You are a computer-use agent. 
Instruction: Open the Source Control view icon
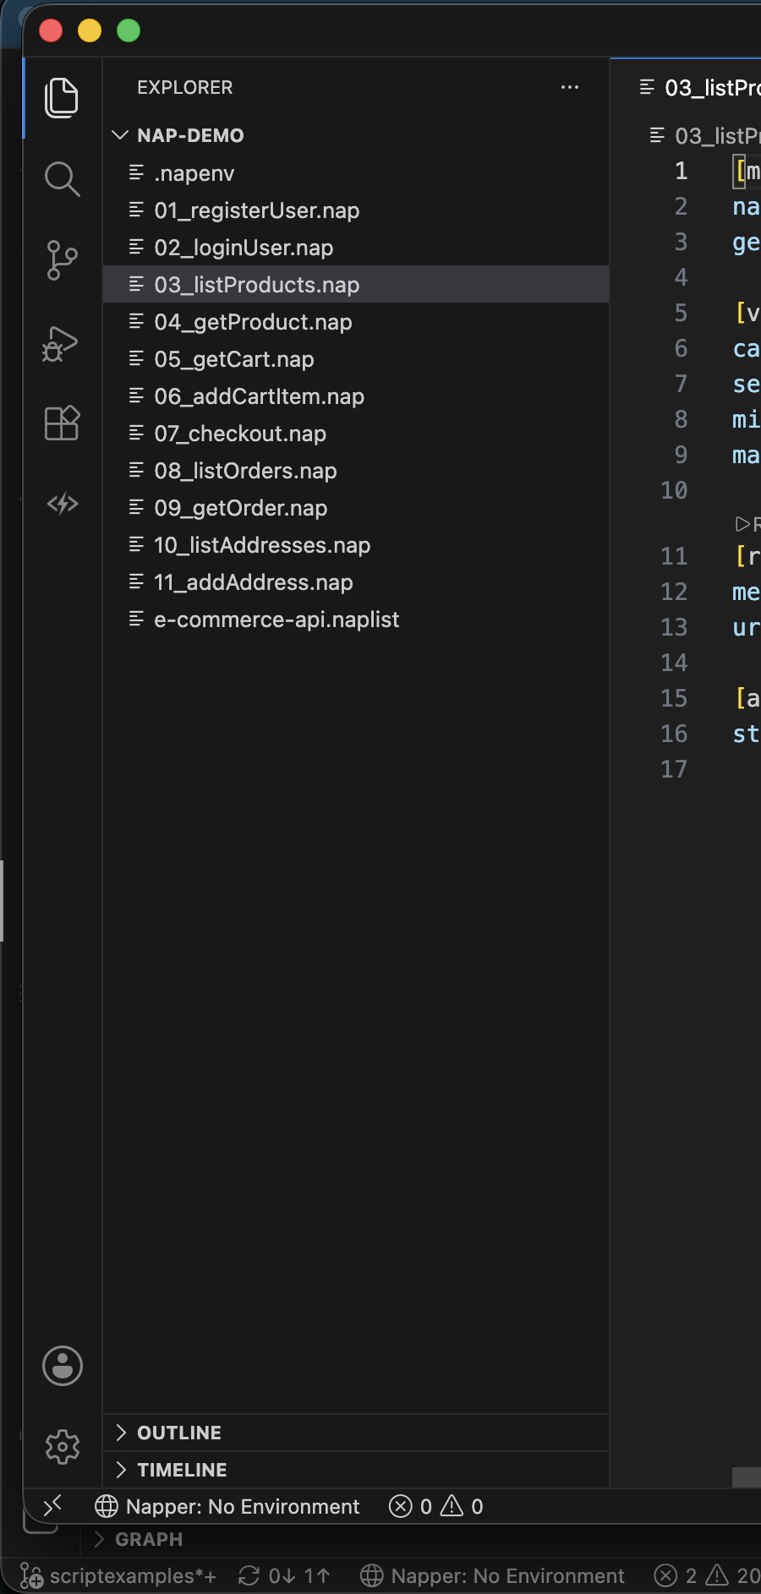62,260
